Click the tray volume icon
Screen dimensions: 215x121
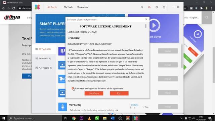[193, 118]
